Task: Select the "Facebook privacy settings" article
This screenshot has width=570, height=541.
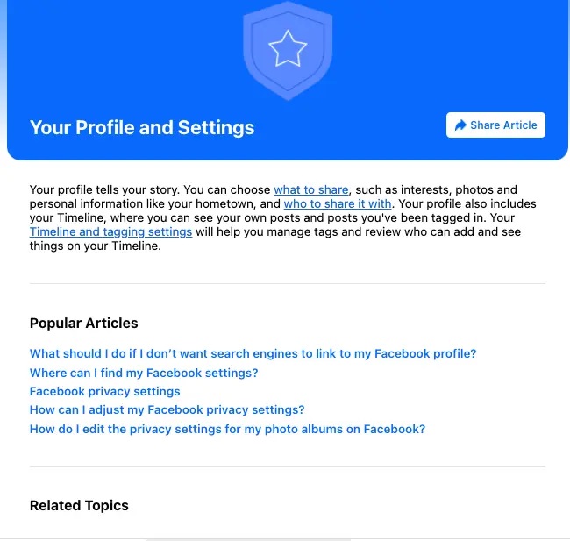Action: point(104,392)
